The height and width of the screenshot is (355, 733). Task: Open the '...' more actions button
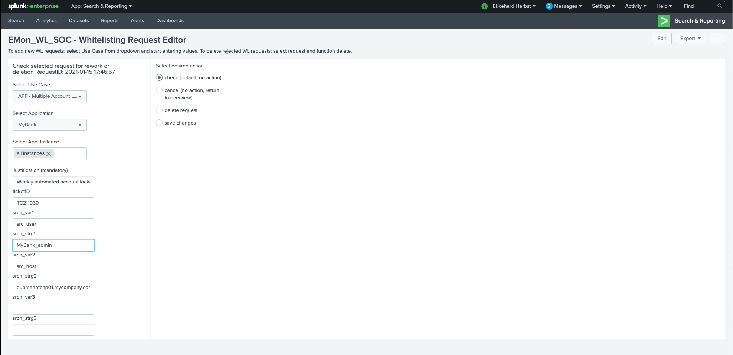click(717, 39)
